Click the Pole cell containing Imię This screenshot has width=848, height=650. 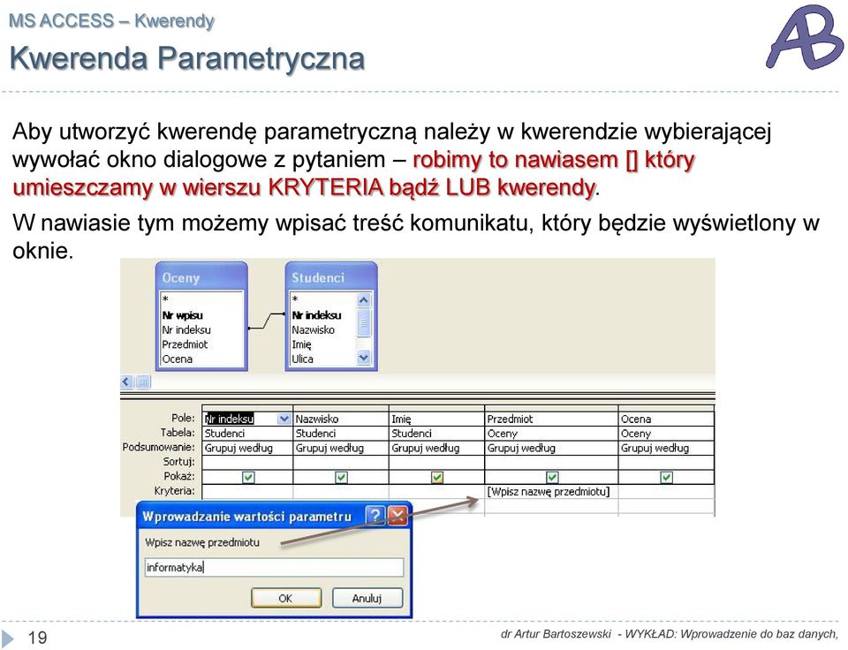click(x=437, y=419)
